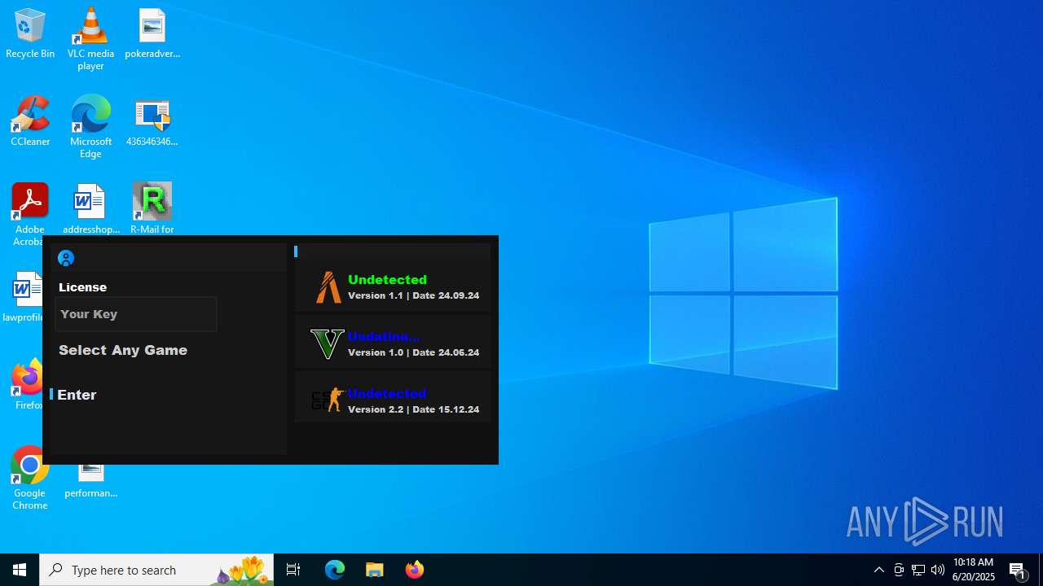Open Recycle Bin desktop icon
This screenshot has width=1043, height=586.
pos(30,34)
